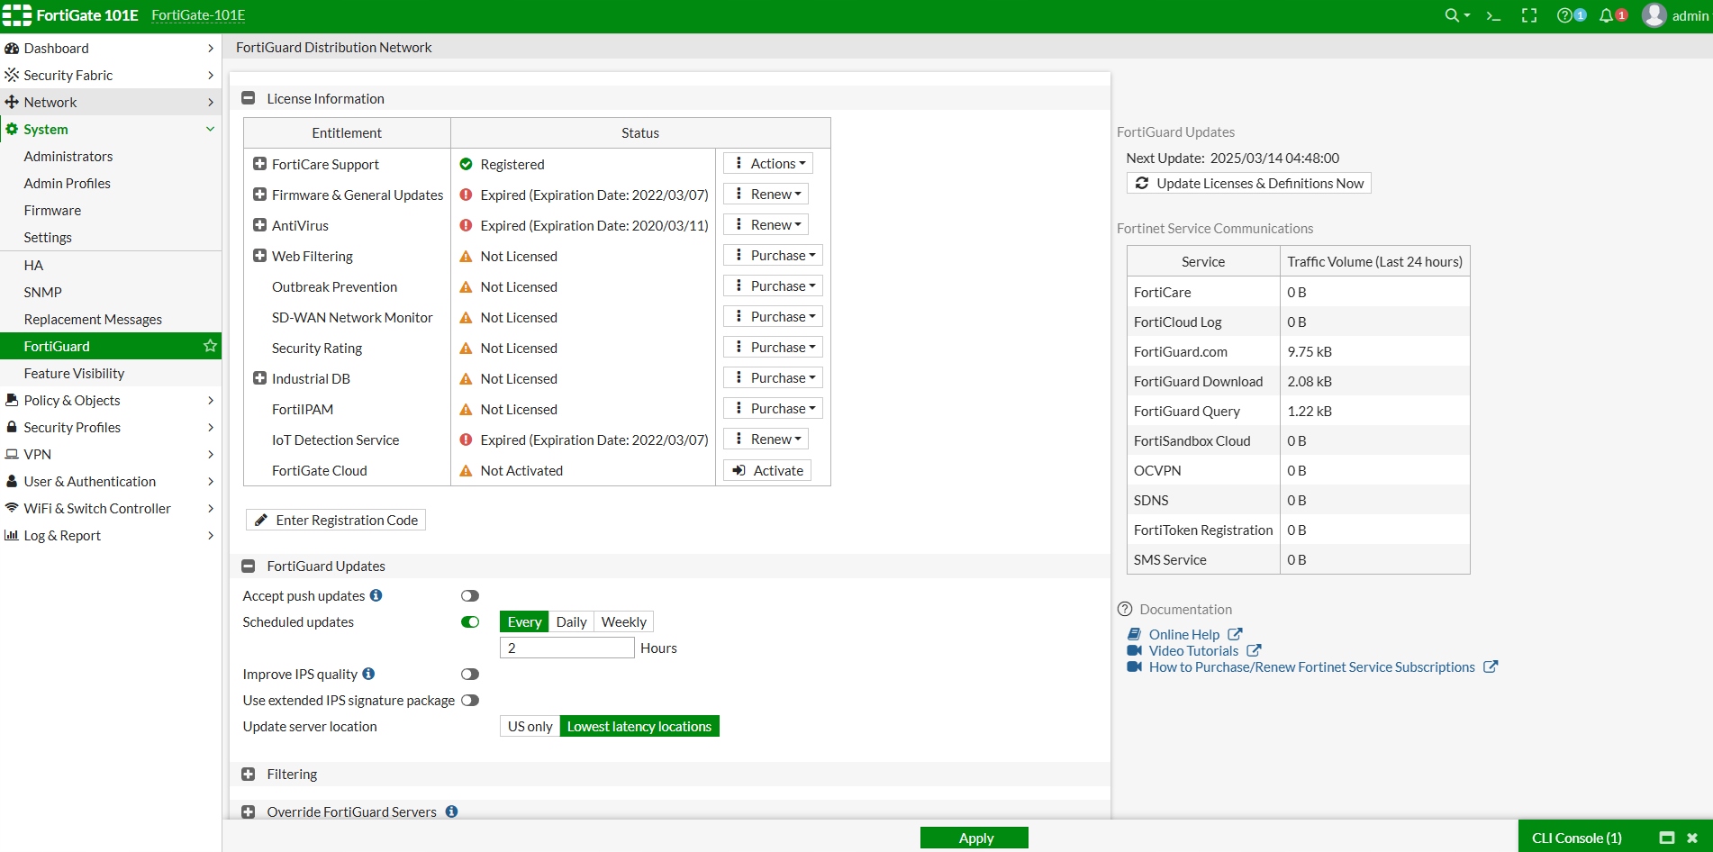Image resolution: width=1713 pixels, height=852 pixels.
Task: Click the Online Help book icon
Action: pos(1135,634)
